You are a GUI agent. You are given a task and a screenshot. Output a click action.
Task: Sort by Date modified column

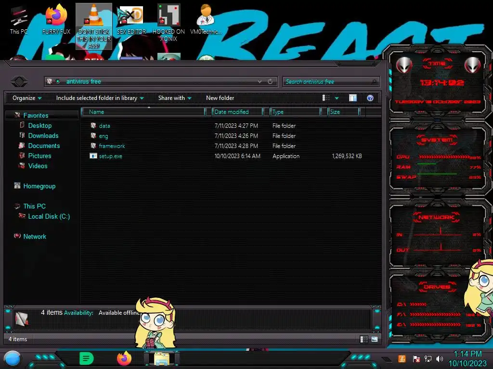point(237,112)
